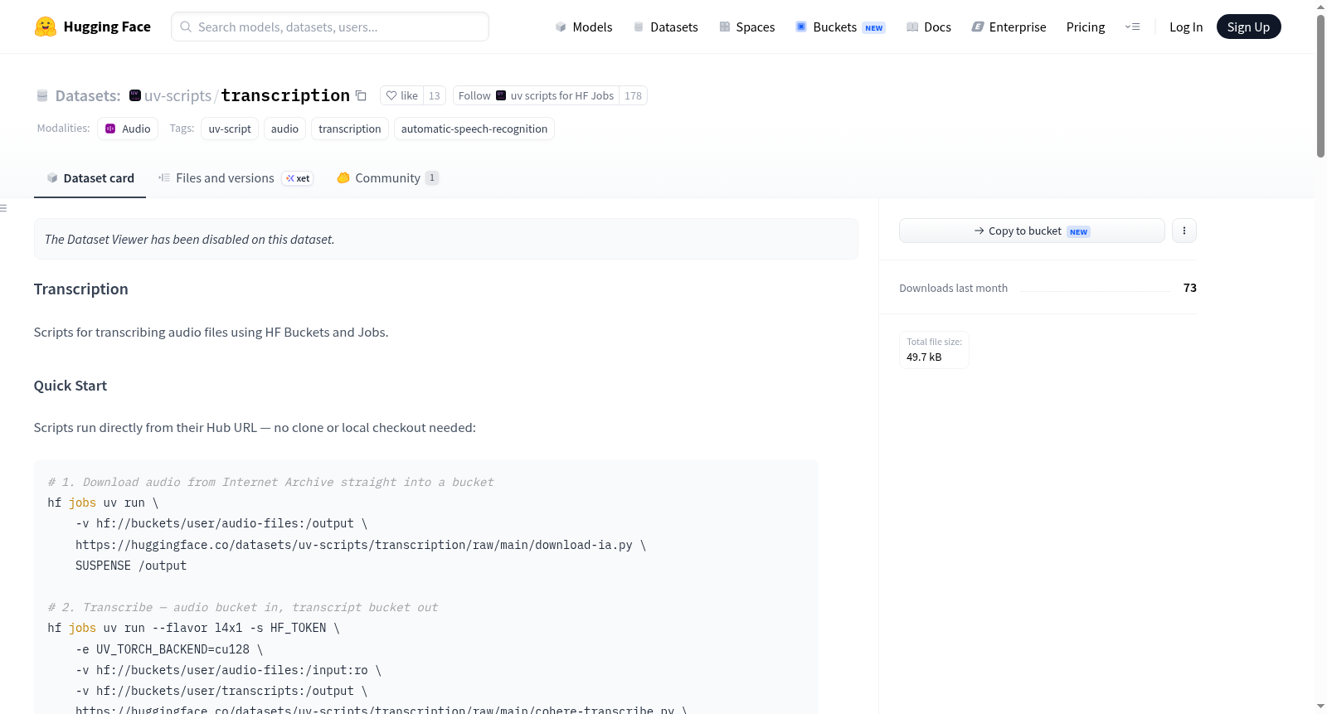Click the 'SUSPENSE /output' code line
The image size is (1327, 714).
(x=131, y=566)
